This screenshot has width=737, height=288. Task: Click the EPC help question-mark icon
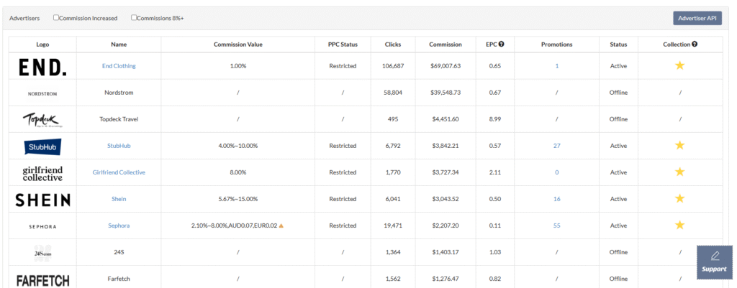click(x=502, y=44)
